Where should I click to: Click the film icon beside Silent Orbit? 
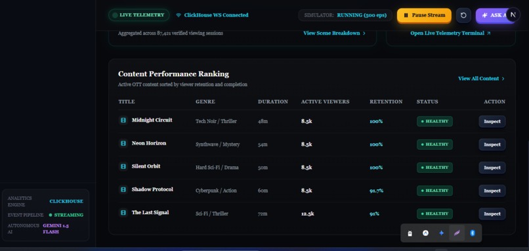(123, 166)
